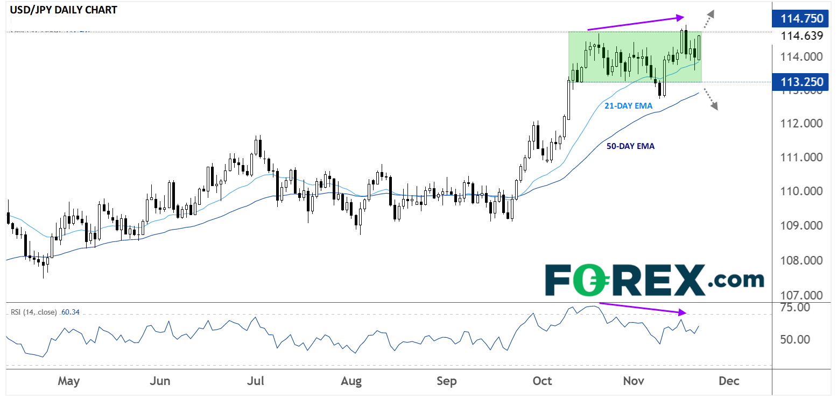Click the green consolidation range box
Image resolution: width=837 pixels, height=399 pixels.
pos(635,57)
